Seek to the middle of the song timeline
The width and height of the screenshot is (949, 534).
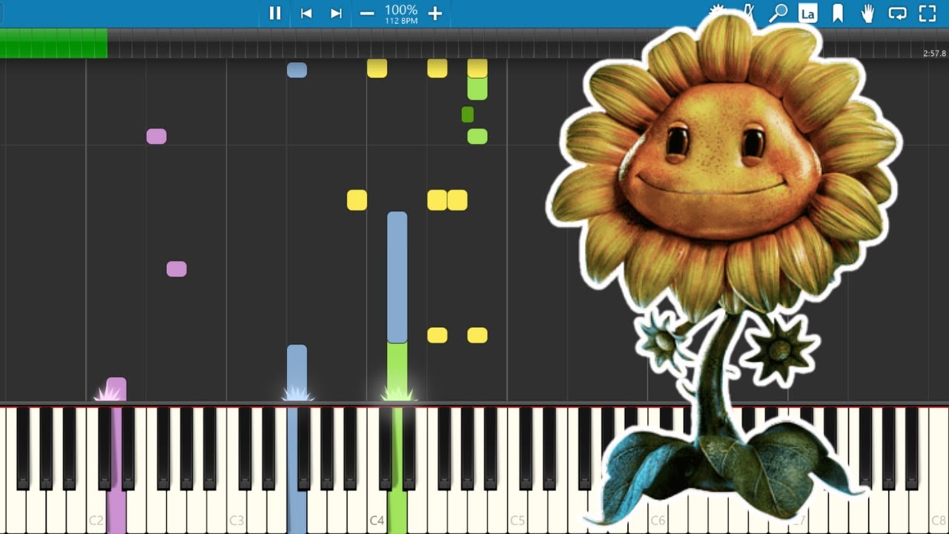tap(474, 44)
